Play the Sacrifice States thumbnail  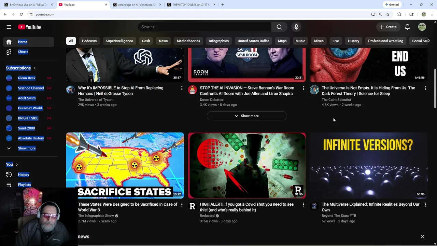125,165
